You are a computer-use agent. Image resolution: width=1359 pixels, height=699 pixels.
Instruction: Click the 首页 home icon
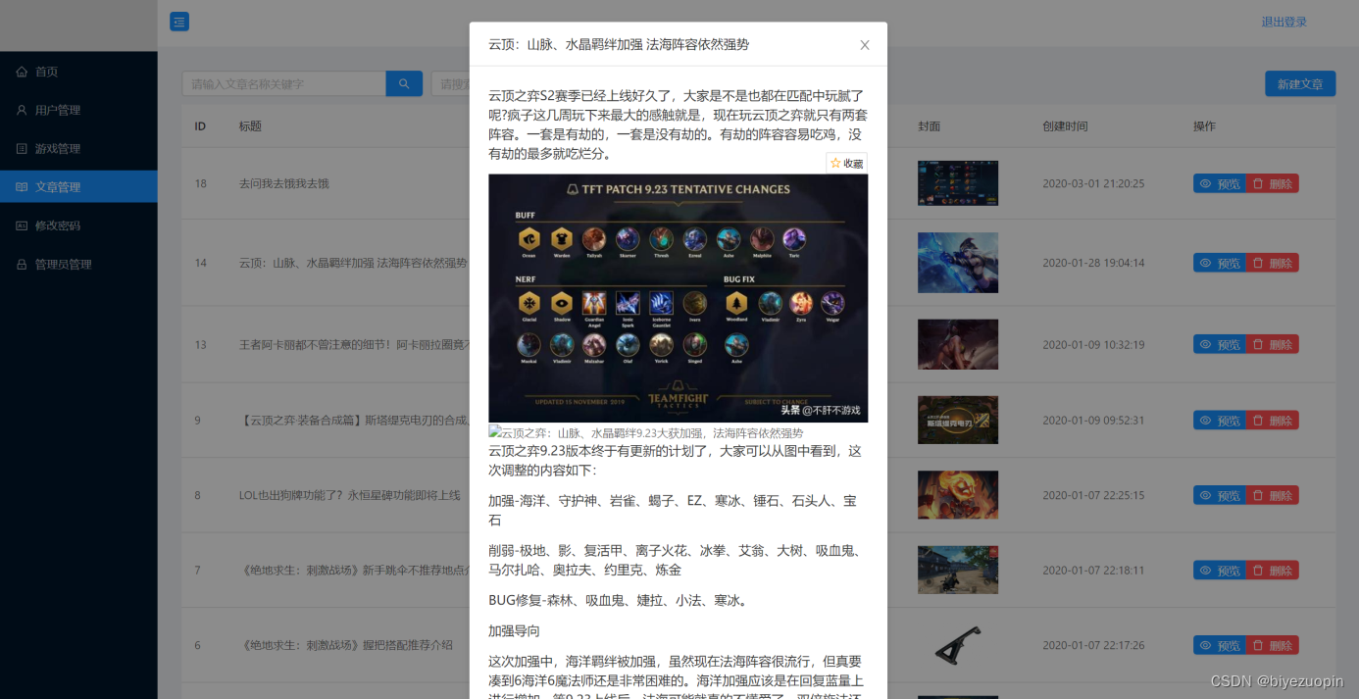point(22,72)
